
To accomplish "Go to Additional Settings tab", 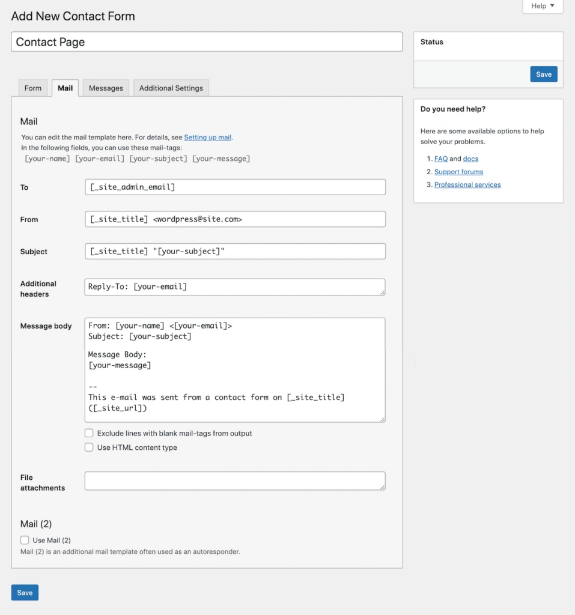I will click(x=171, y=88).
